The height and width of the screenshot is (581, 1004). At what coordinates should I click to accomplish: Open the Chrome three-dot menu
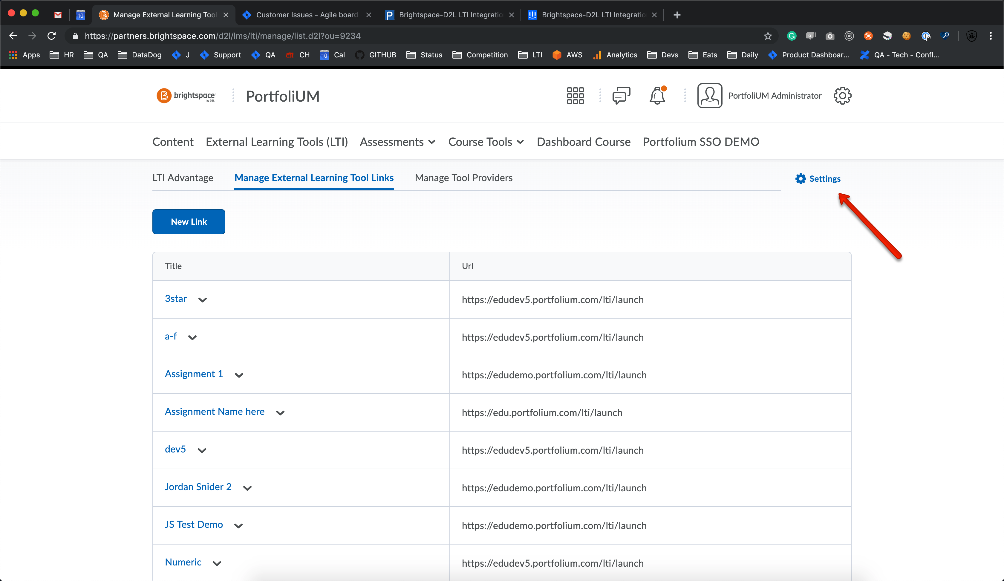(991, 36)
